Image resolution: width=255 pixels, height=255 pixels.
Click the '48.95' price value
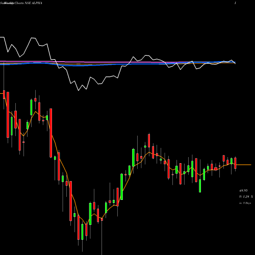point(243,191)
